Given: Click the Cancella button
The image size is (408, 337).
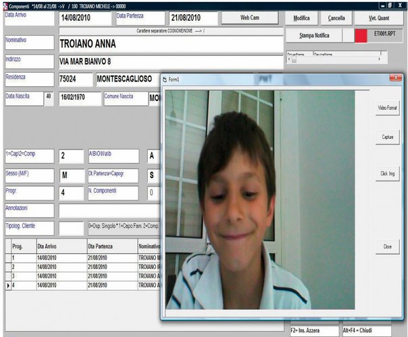Looking at the screenshot, I should click(336, 18).
